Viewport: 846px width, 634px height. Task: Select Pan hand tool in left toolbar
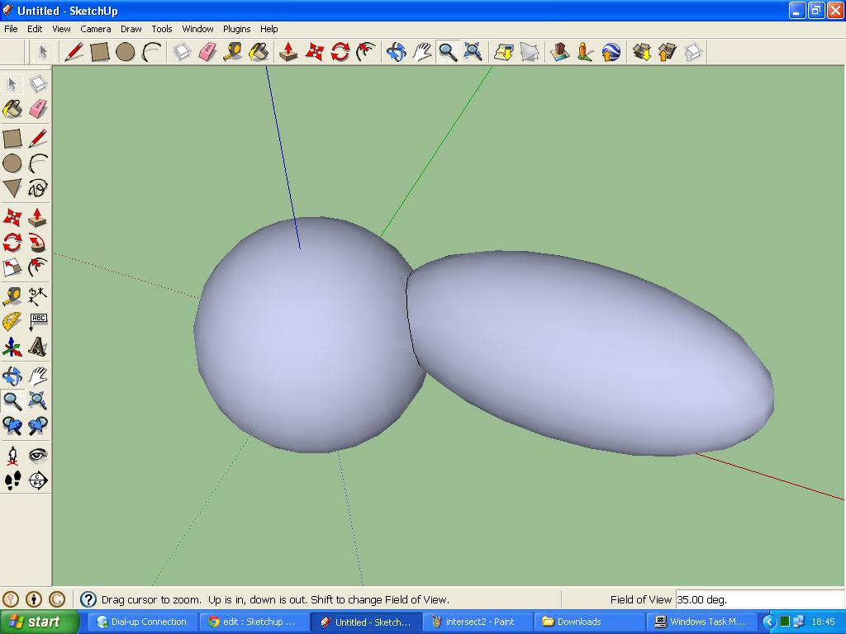point(38,376)
